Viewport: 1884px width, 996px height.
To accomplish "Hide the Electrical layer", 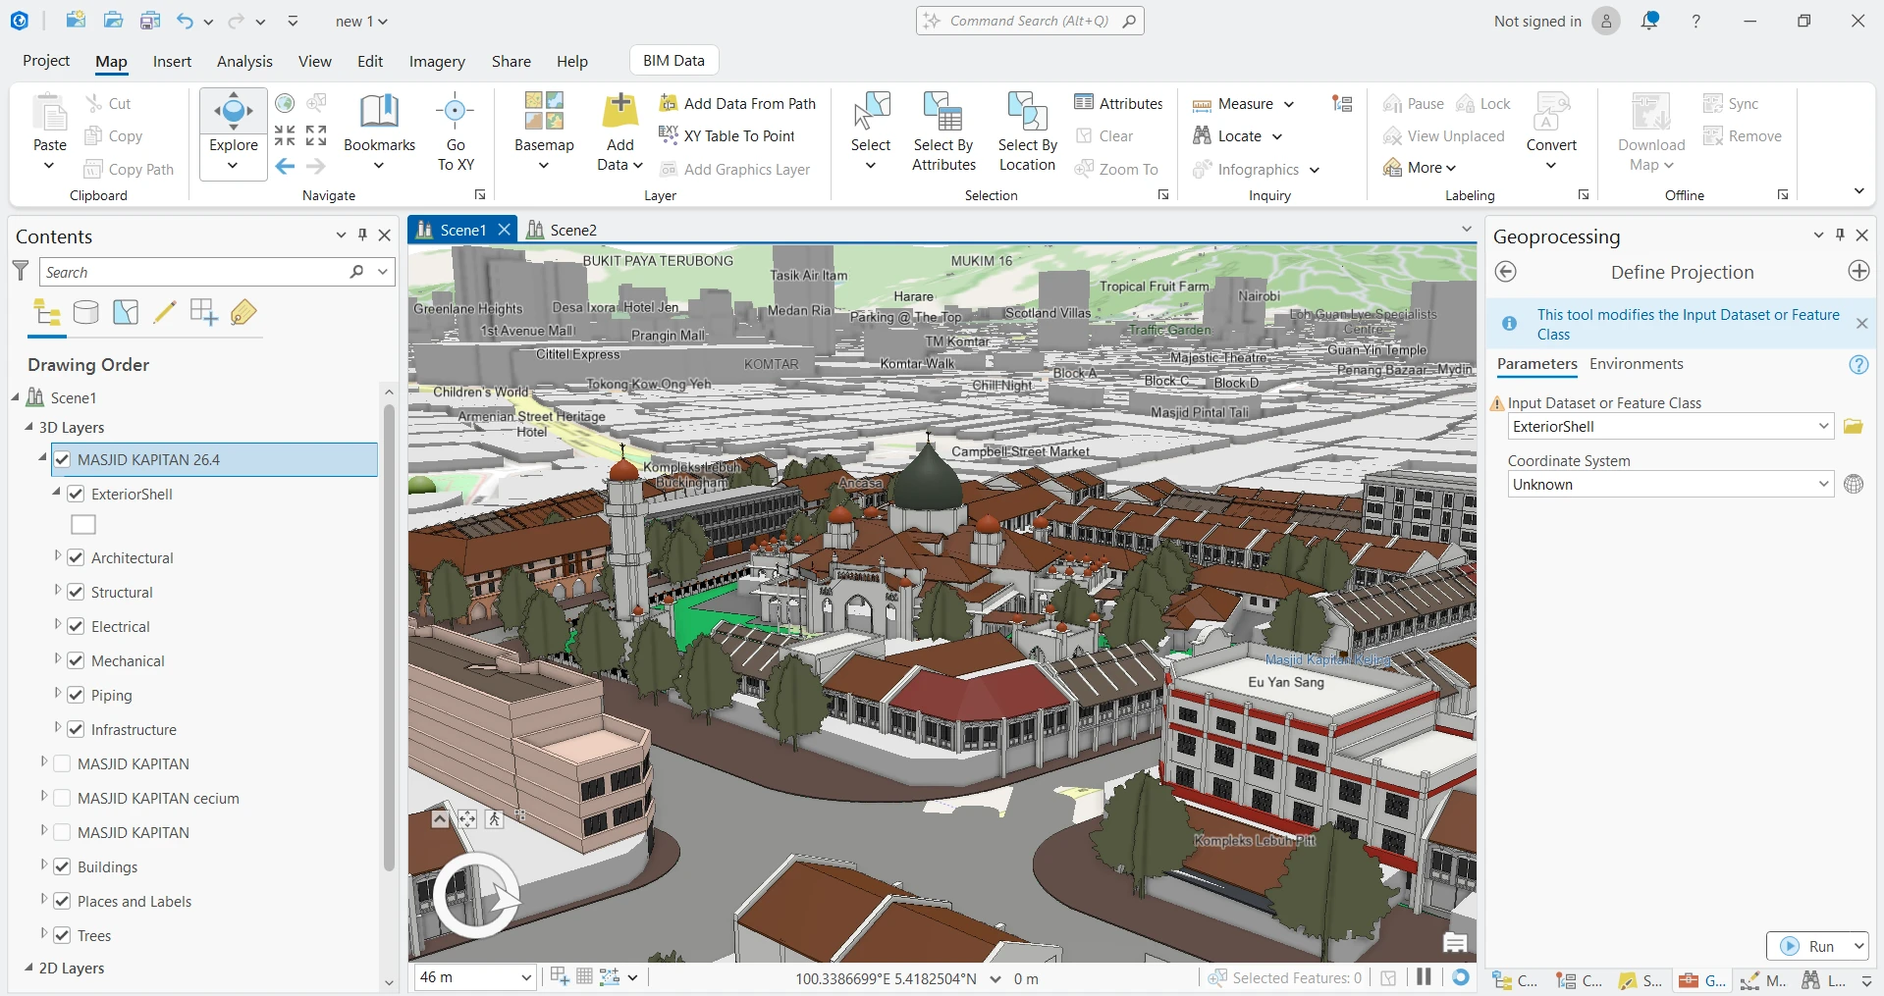I will pos(76,626).
